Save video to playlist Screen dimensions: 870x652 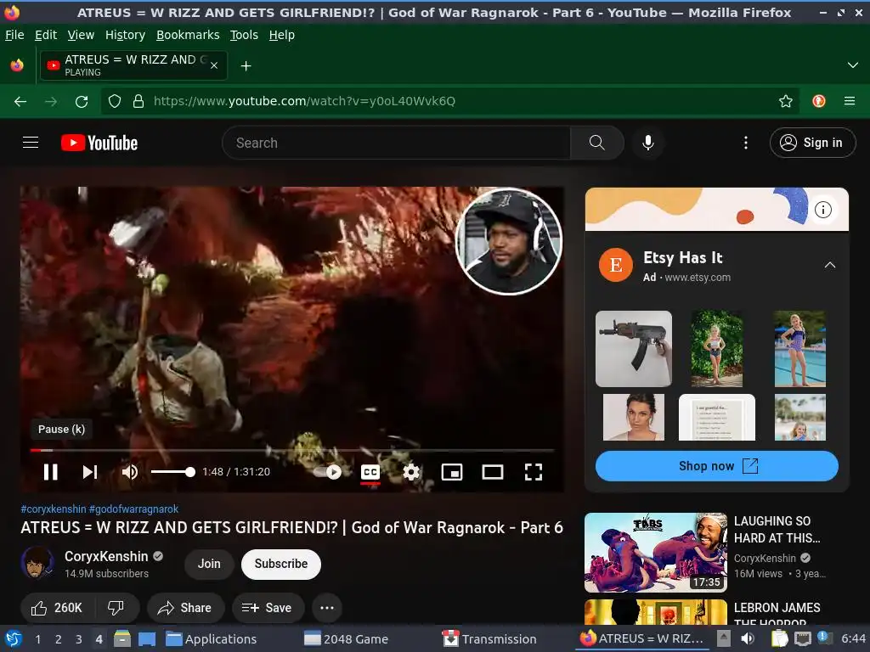268,608
